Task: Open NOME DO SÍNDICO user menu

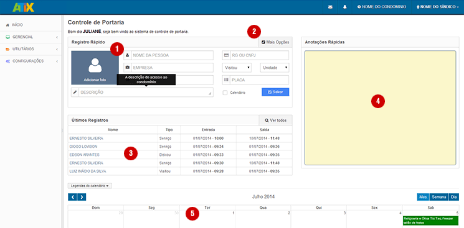Action: [x=438, y=7]
